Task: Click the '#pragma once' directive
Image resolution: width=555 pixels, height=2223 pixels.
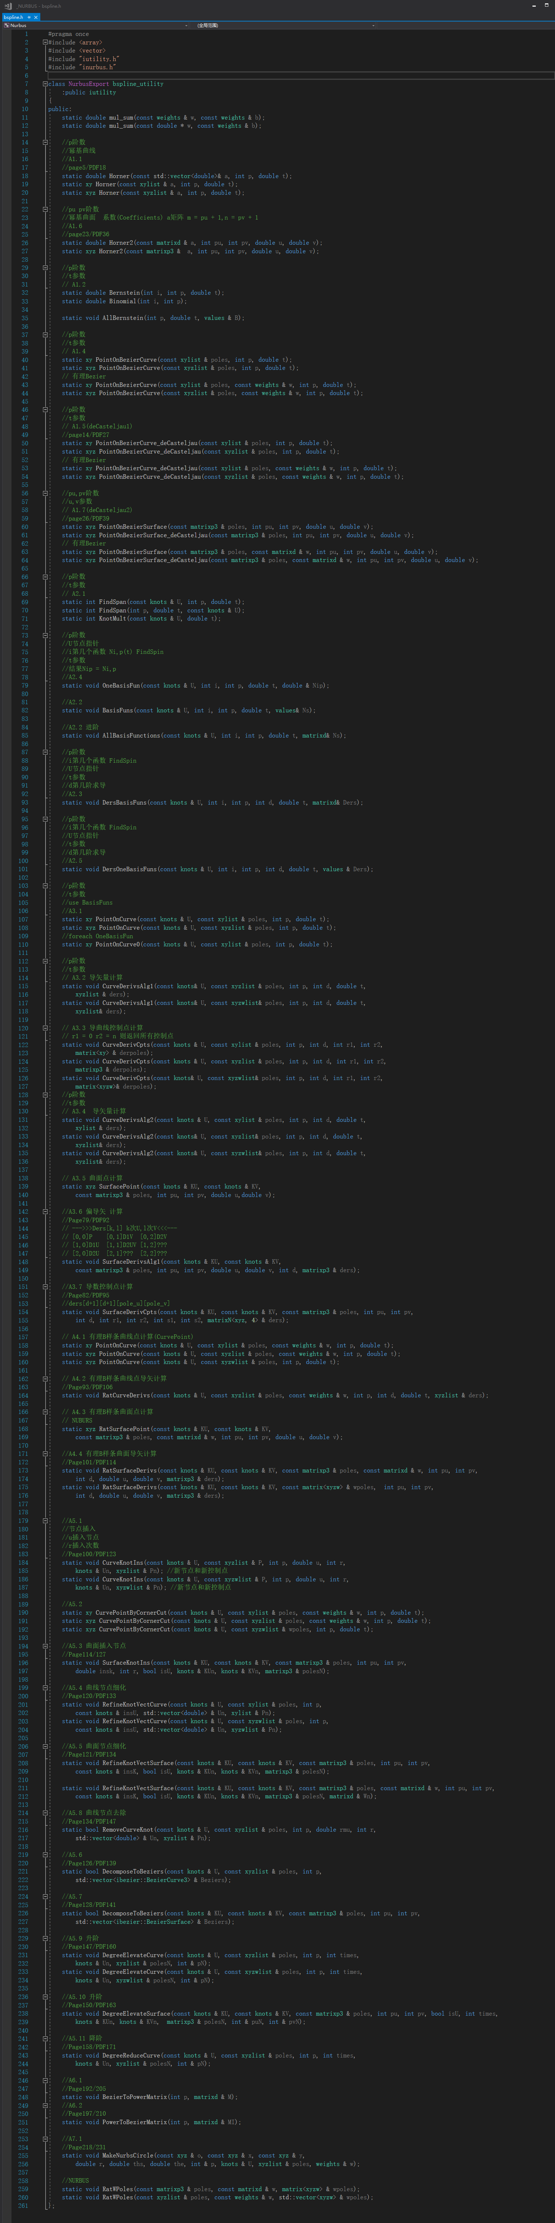Action: 68,34
